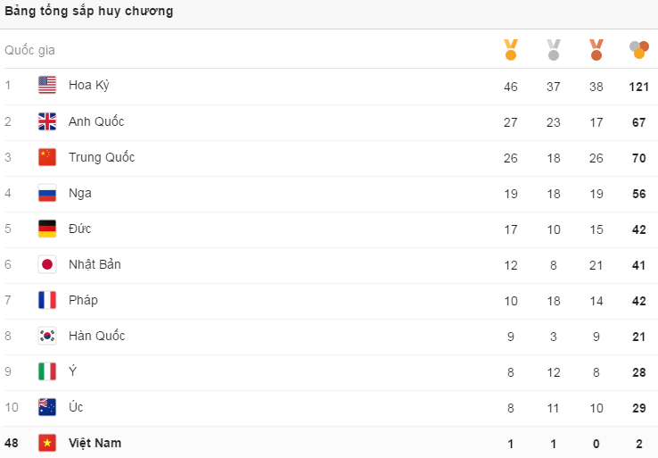Click the total medals combined icon
Screen dimensions: 658x458
[x=638, y=50]
